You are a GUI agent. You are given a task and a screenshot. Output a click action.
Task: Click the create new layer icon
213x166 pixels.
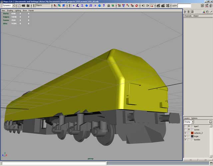coord(210,122)
